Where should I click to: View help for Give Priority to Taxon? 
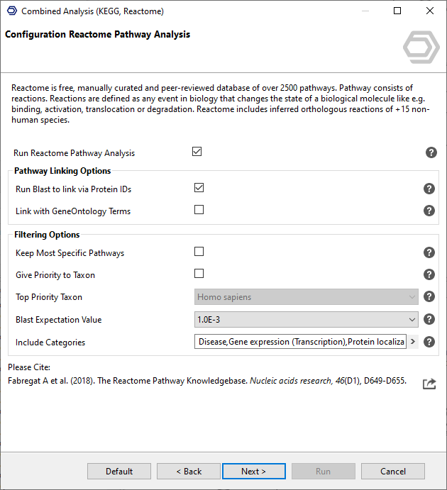[x=429, y=274]
